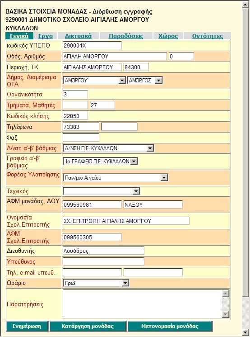Click the κωδικός ΥΠΕΠΘ input field
The image size is (250, 337).
tap(92, 45)
